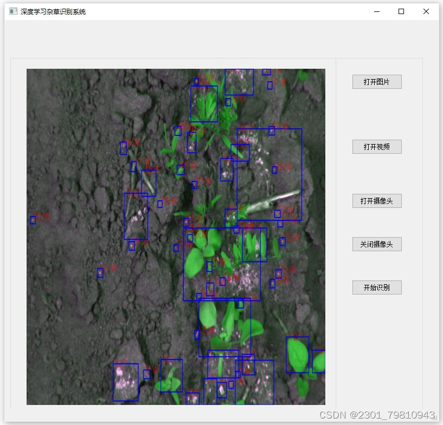The width and height of the screenshot is (443, 425).
Task: Close the weed recognition window
Action: pyautogui.click(x=426, y=11)
